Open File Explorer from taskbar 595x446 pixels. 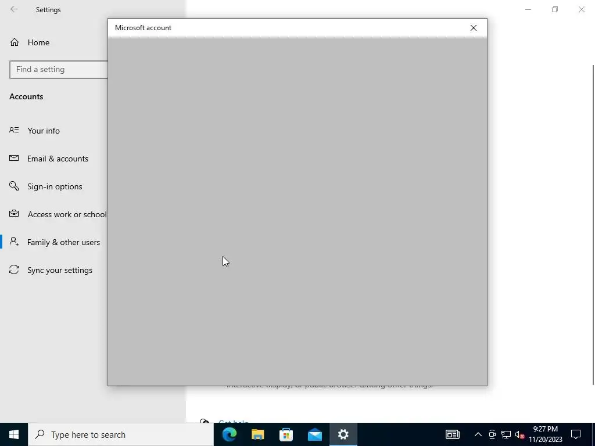tap(257, 434)
